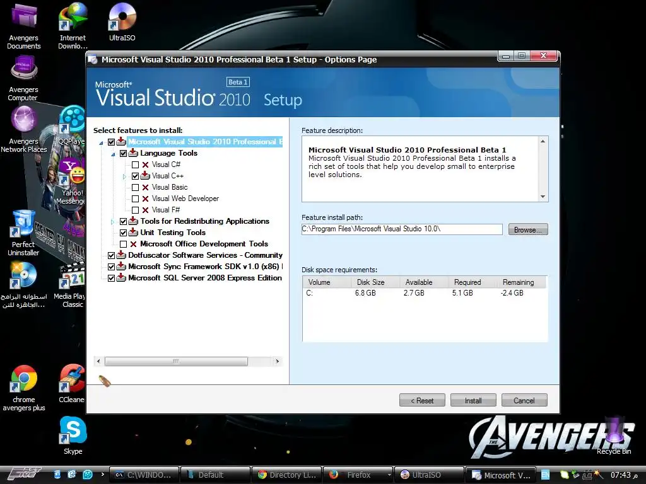Click the Dotfuscator install icon

(x=121, y=255)
